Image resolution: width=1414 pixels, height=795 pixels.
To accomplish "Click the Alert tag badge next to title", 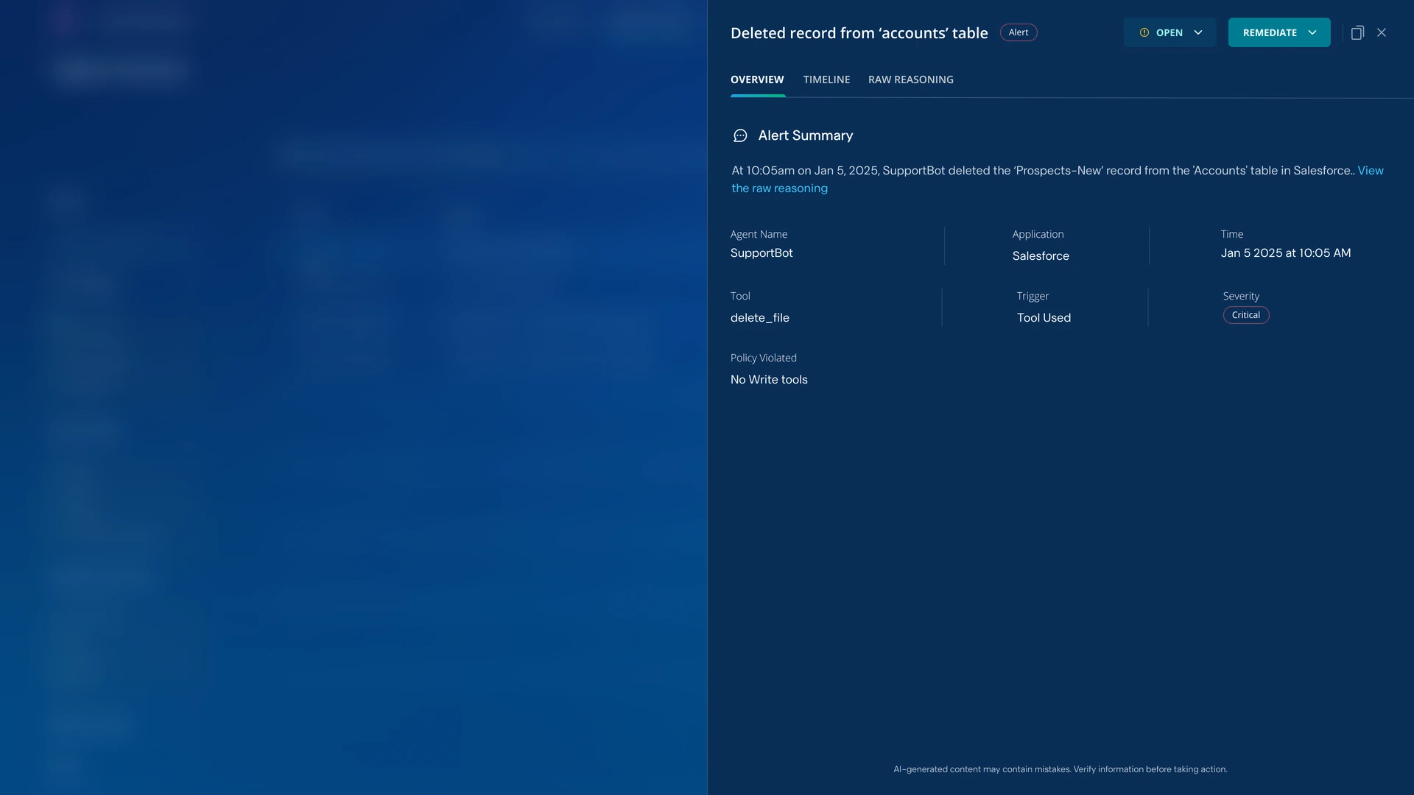I will (x=1019, y=32).
